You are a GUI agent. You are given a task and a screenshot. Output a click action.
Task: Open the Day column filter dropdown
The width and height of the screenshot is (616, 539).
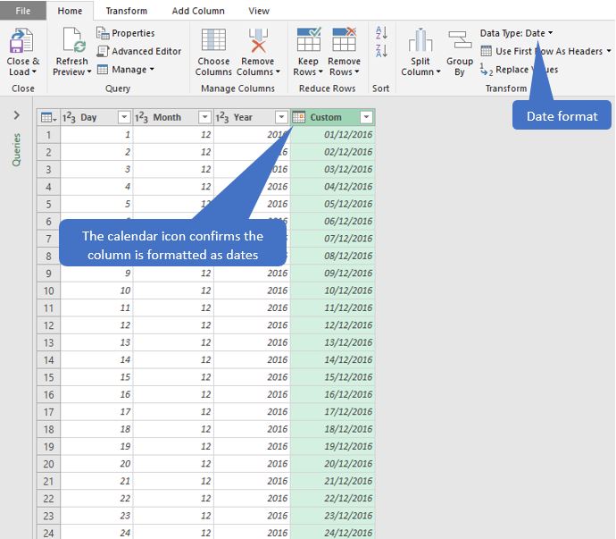(x=124, y=117)
